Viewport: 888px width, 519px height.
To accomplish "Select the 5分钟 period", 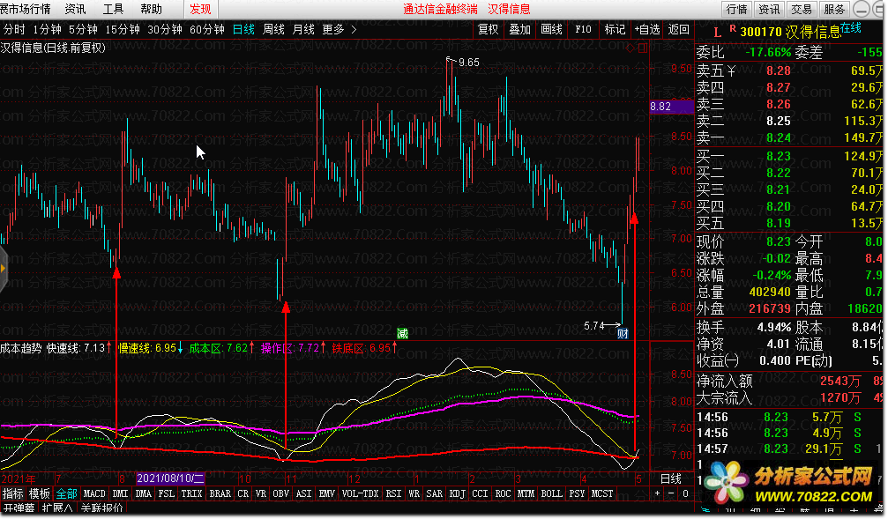I will click(x=83, y=29).
